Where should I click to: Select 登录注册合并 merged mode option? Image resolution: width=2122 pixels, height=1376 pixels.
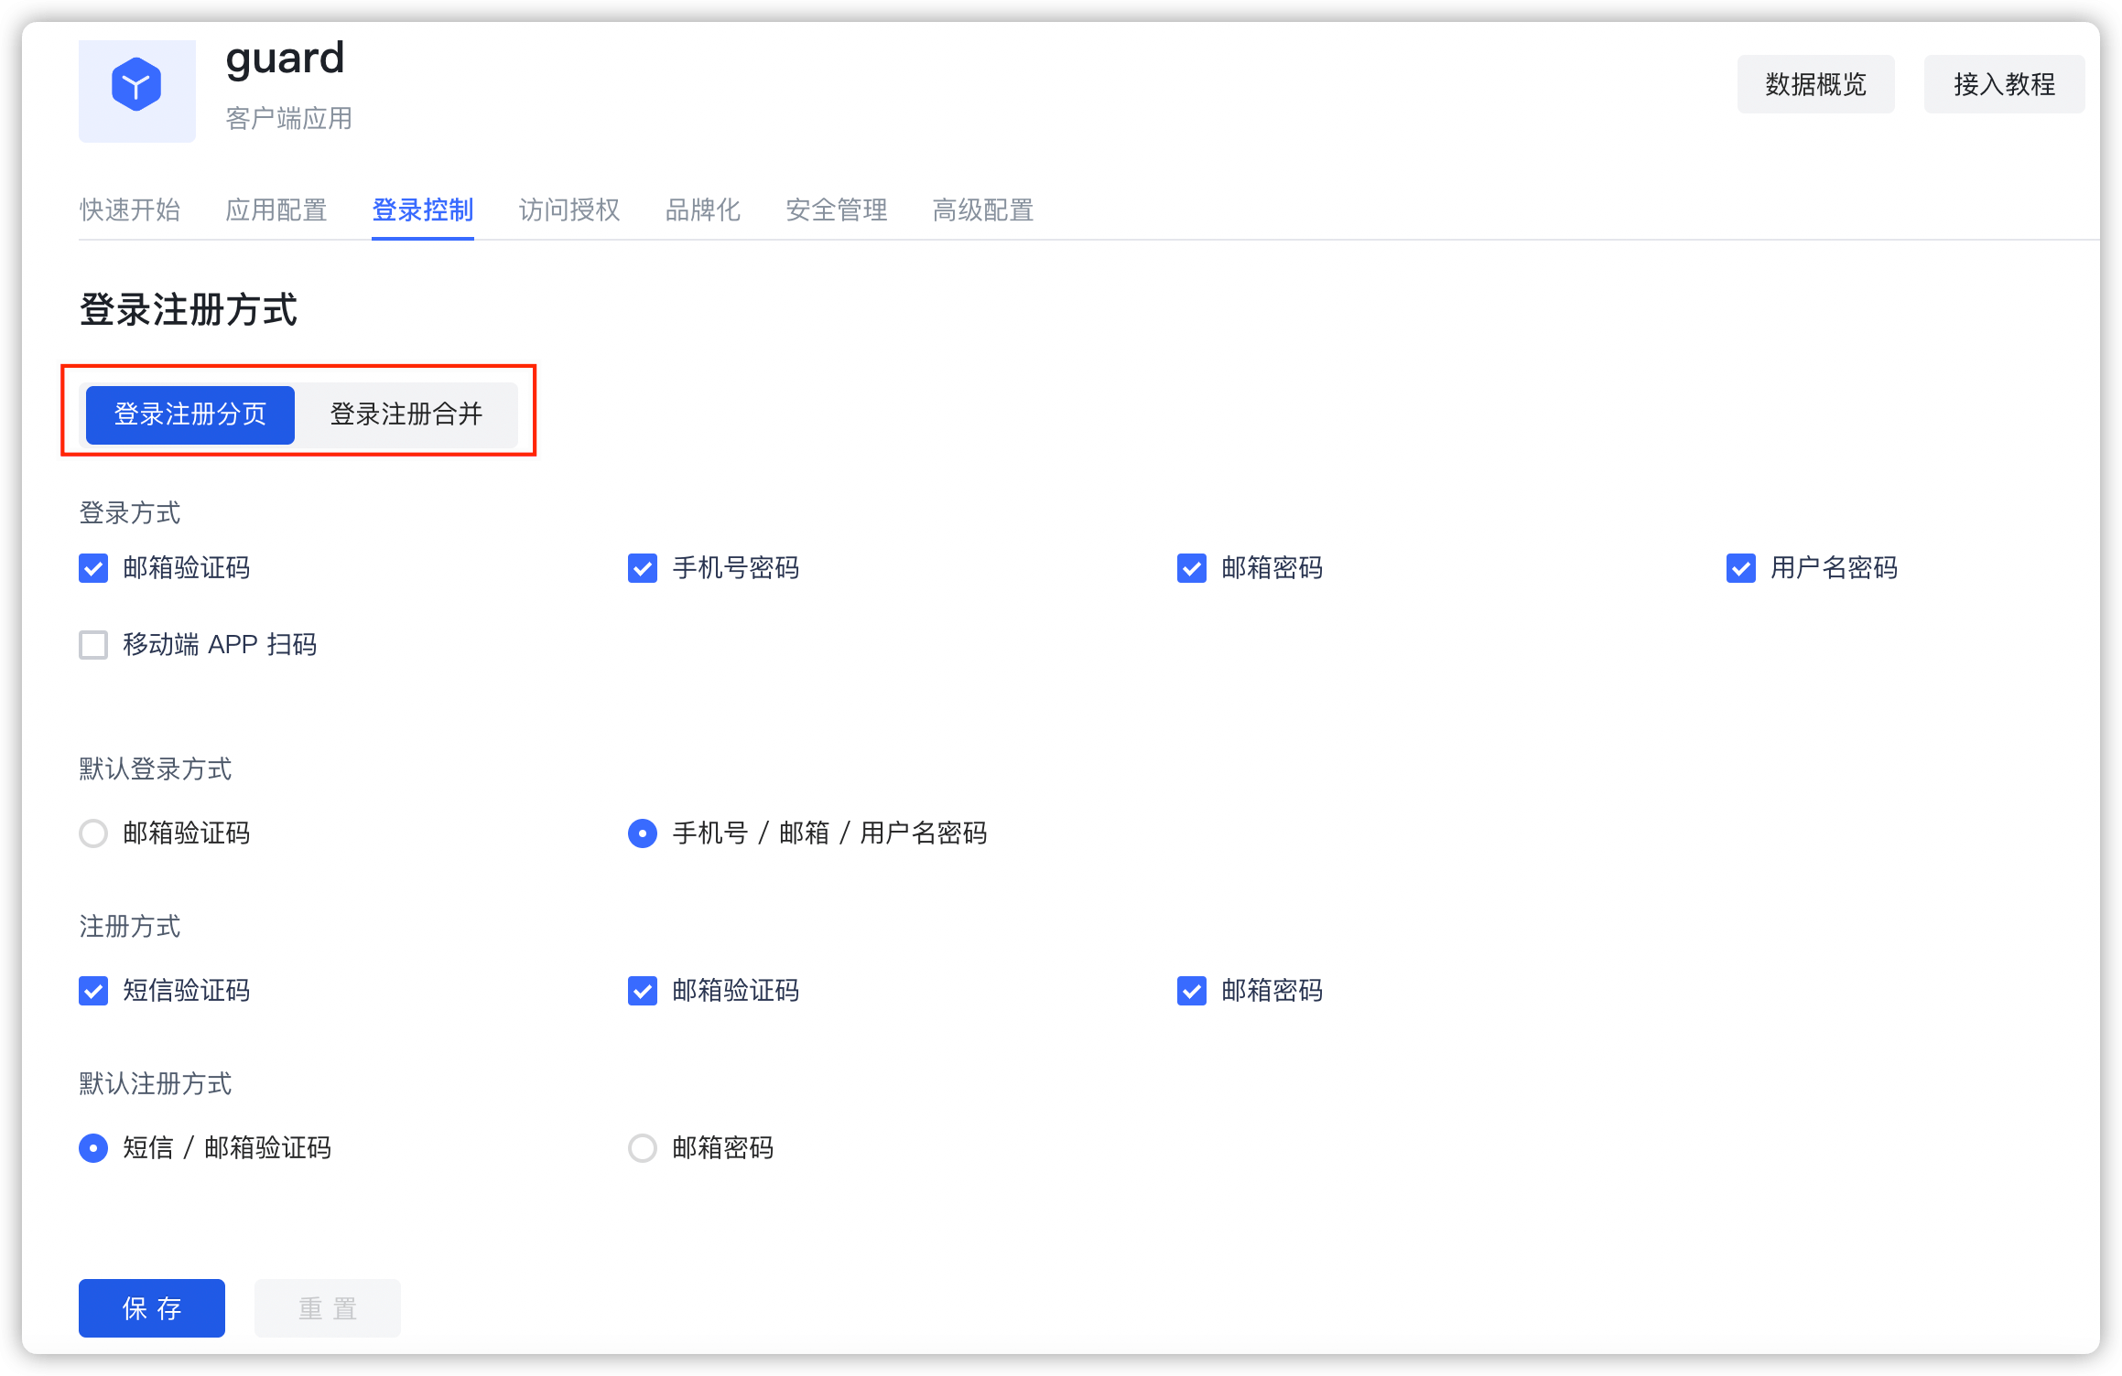coord(406,414)
